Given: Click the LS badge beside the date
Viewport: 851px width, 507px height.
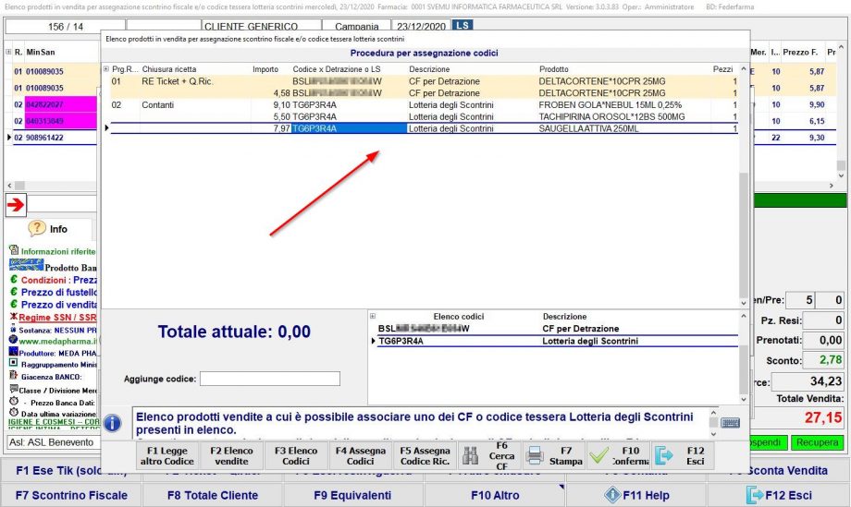Looking at the screenshot, I should click(462, 26).
